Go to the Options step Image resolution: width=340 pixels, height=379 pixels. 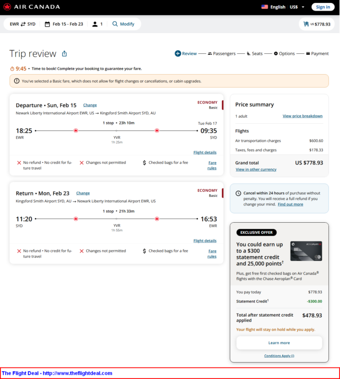coord(284,53)
